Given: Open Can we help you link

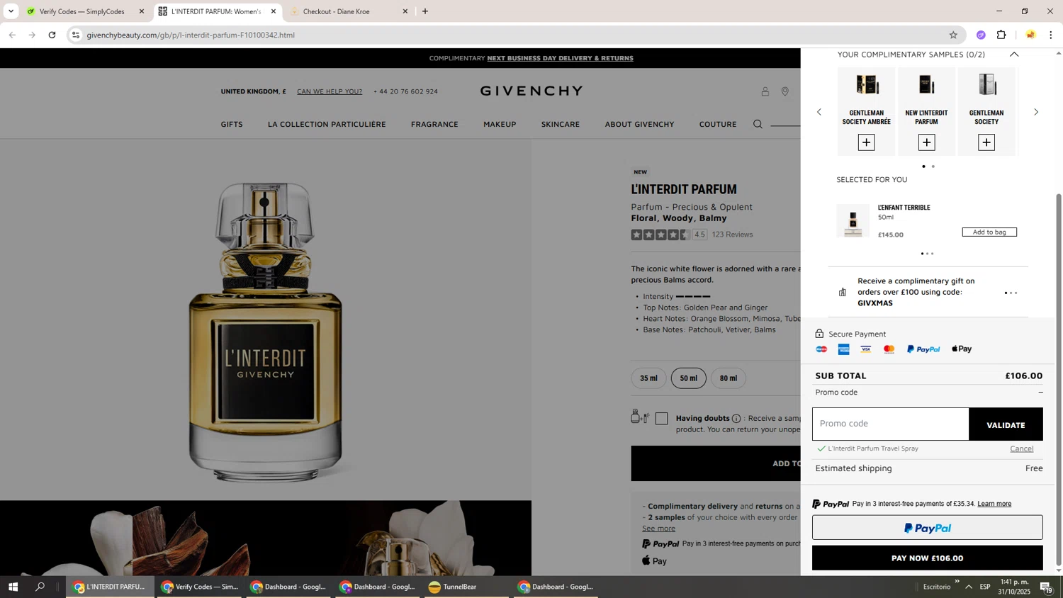Looking at the screenshot, I should click(330, 91).
